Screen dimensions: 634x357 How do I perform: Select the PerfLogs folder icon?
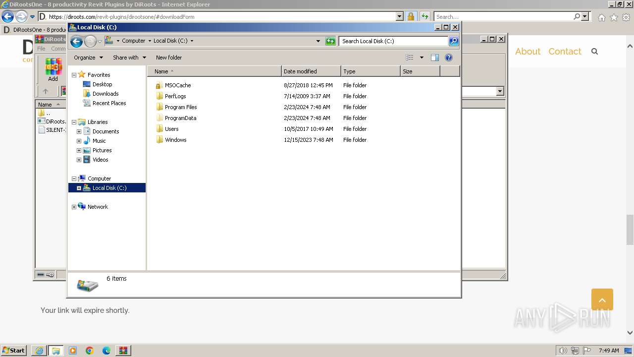159,96
